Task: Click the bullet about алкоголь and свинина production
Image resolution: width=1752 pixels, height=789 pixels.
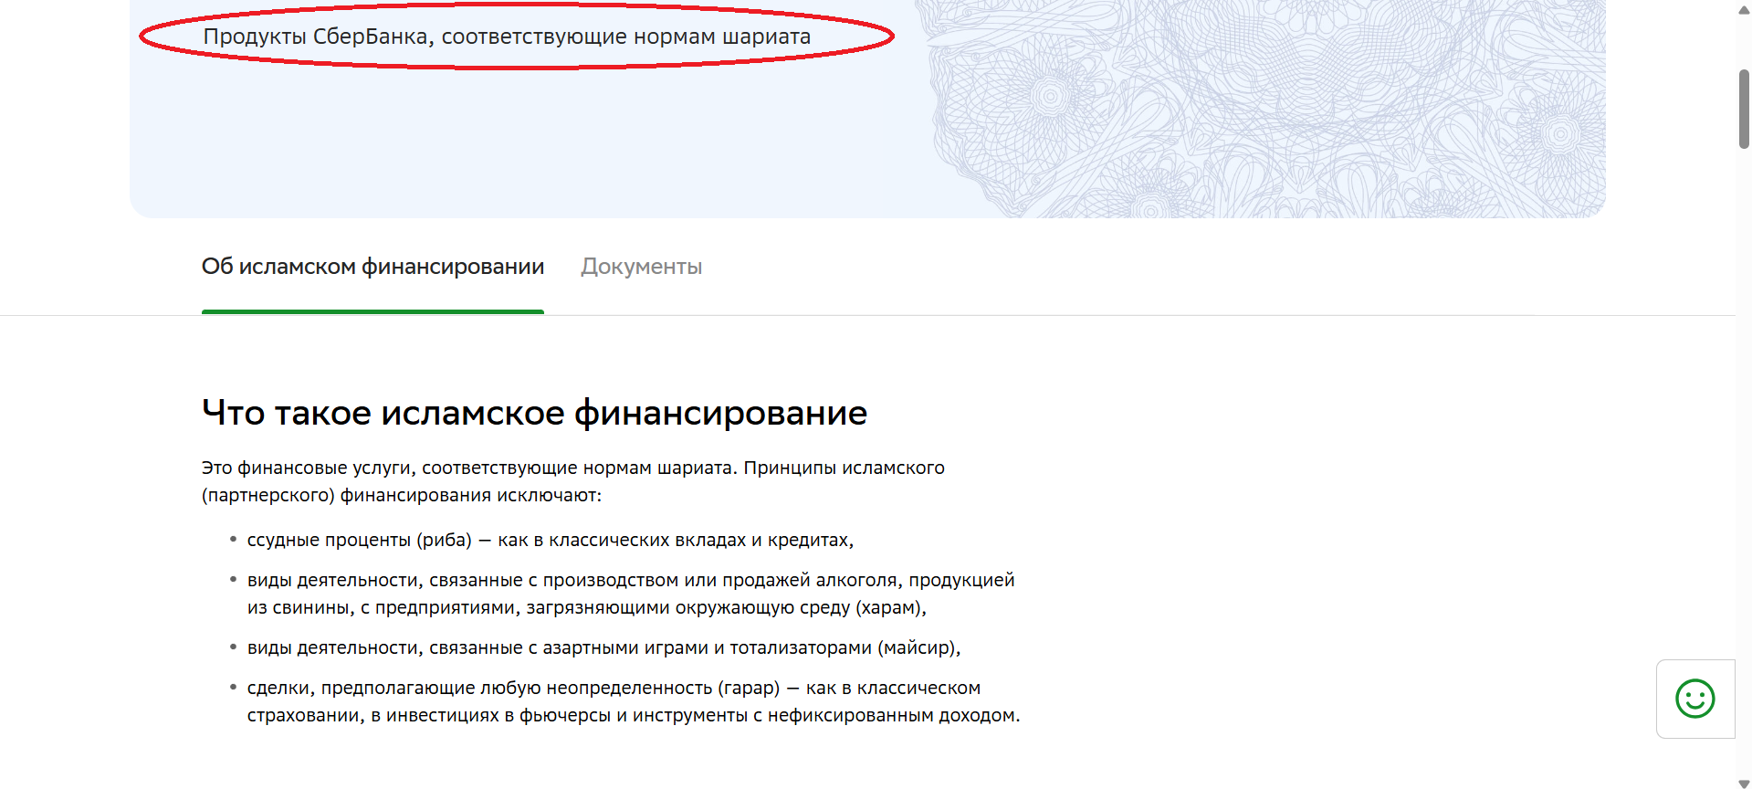Action: (x=630, y=594)
